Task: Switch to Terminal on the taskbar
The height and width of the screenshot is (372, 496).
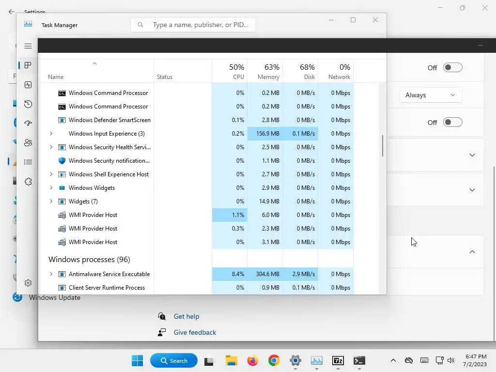Action: point(359,360)
